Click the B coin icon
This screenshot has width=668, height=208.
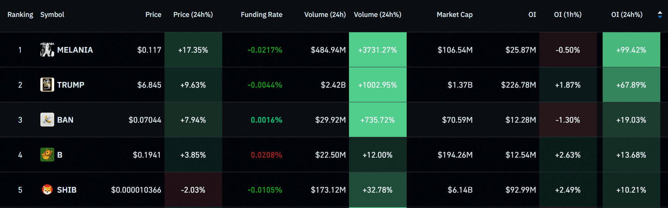point(47,155)
